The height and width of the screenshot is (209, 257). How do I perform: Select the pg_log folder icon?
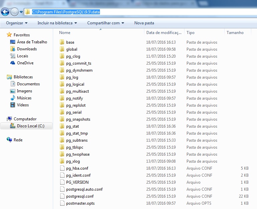click(62, 77)
